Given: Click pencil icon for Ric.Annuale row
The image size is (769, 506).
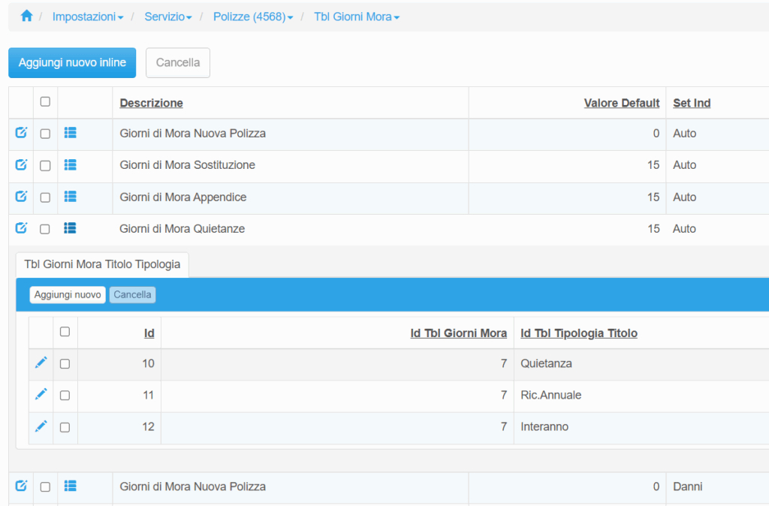Looking at the screenshot, I should coord(41,394).
